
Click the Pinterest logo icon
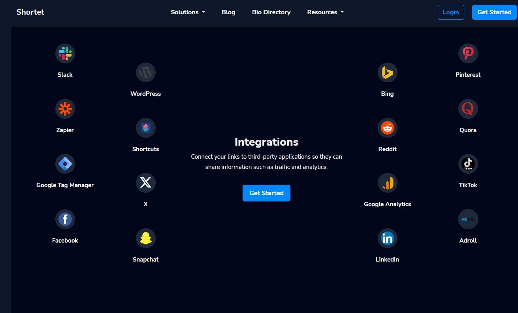468,53
